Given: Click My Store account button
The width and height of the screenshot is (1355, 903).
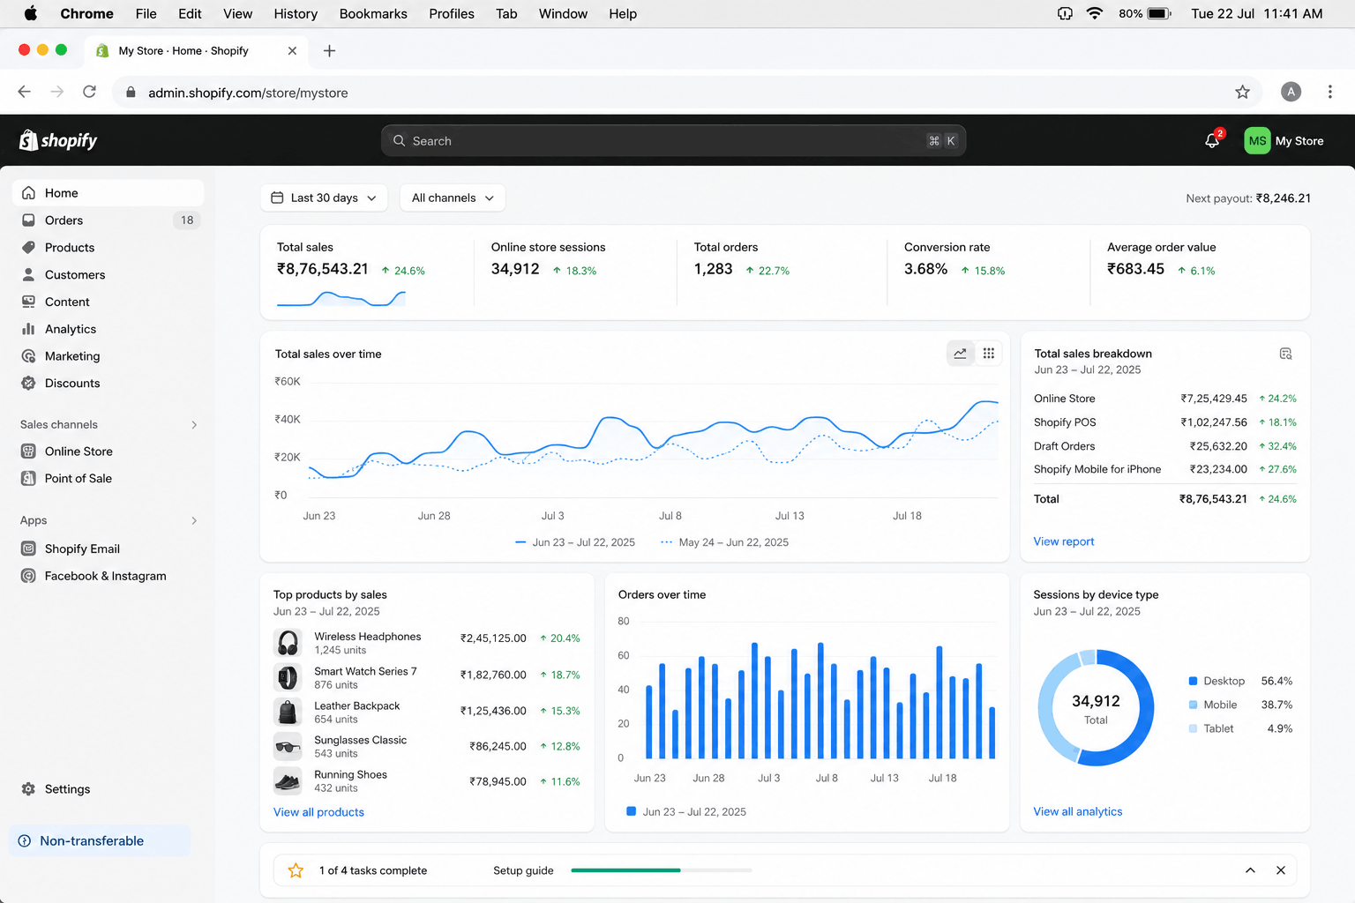Looking at the screenshot, I should pos(1284,140).
